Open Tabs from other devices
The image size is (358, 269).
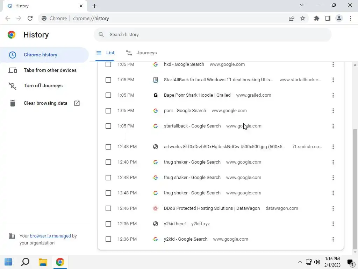click(x=44, y=70)
